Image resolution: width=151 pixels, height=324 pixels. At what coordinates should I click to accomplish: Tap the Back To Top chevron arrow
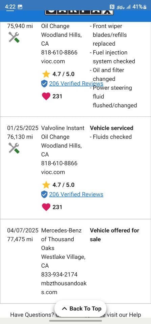pos(64,309)
